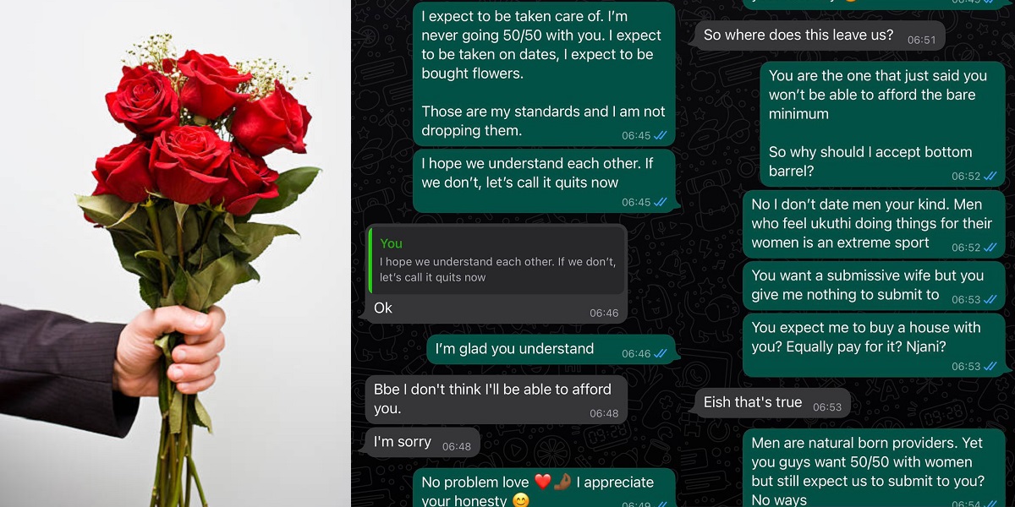Tap the smiley emoji after 'your honesty'
The image size is (1015, 507).
point(521,501)
